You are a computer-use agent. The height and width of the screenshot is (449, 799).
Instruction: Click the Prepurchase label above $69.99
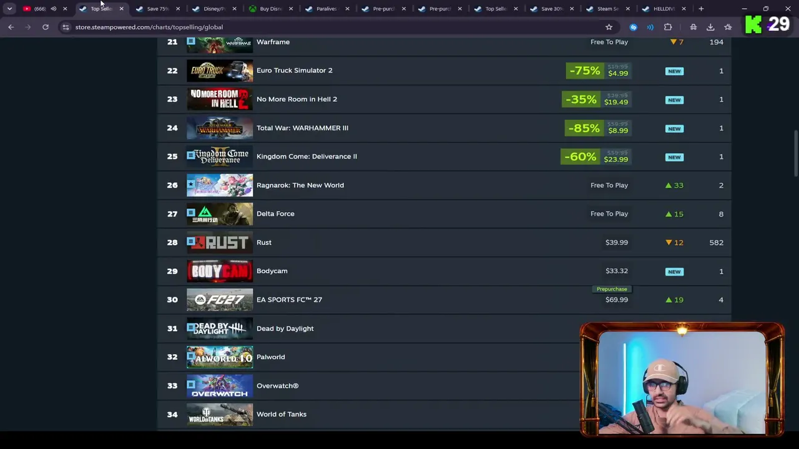pyautogui.click(x=612, y=289)
